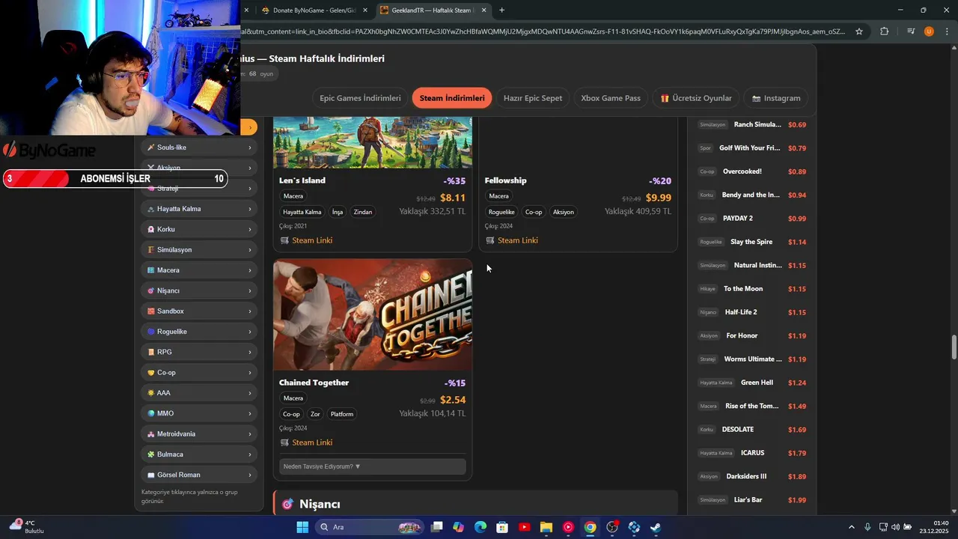
Task: Expand the Metroidvania category chevron
Action: click(250, 434)
